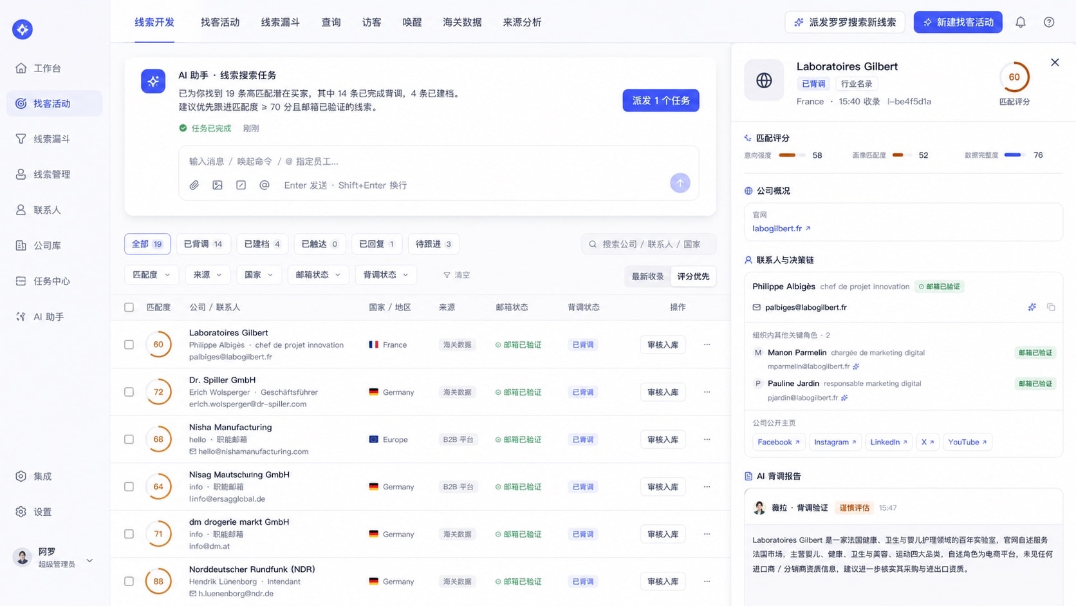Click the @ mention icon in chat box

coord(264,185)
